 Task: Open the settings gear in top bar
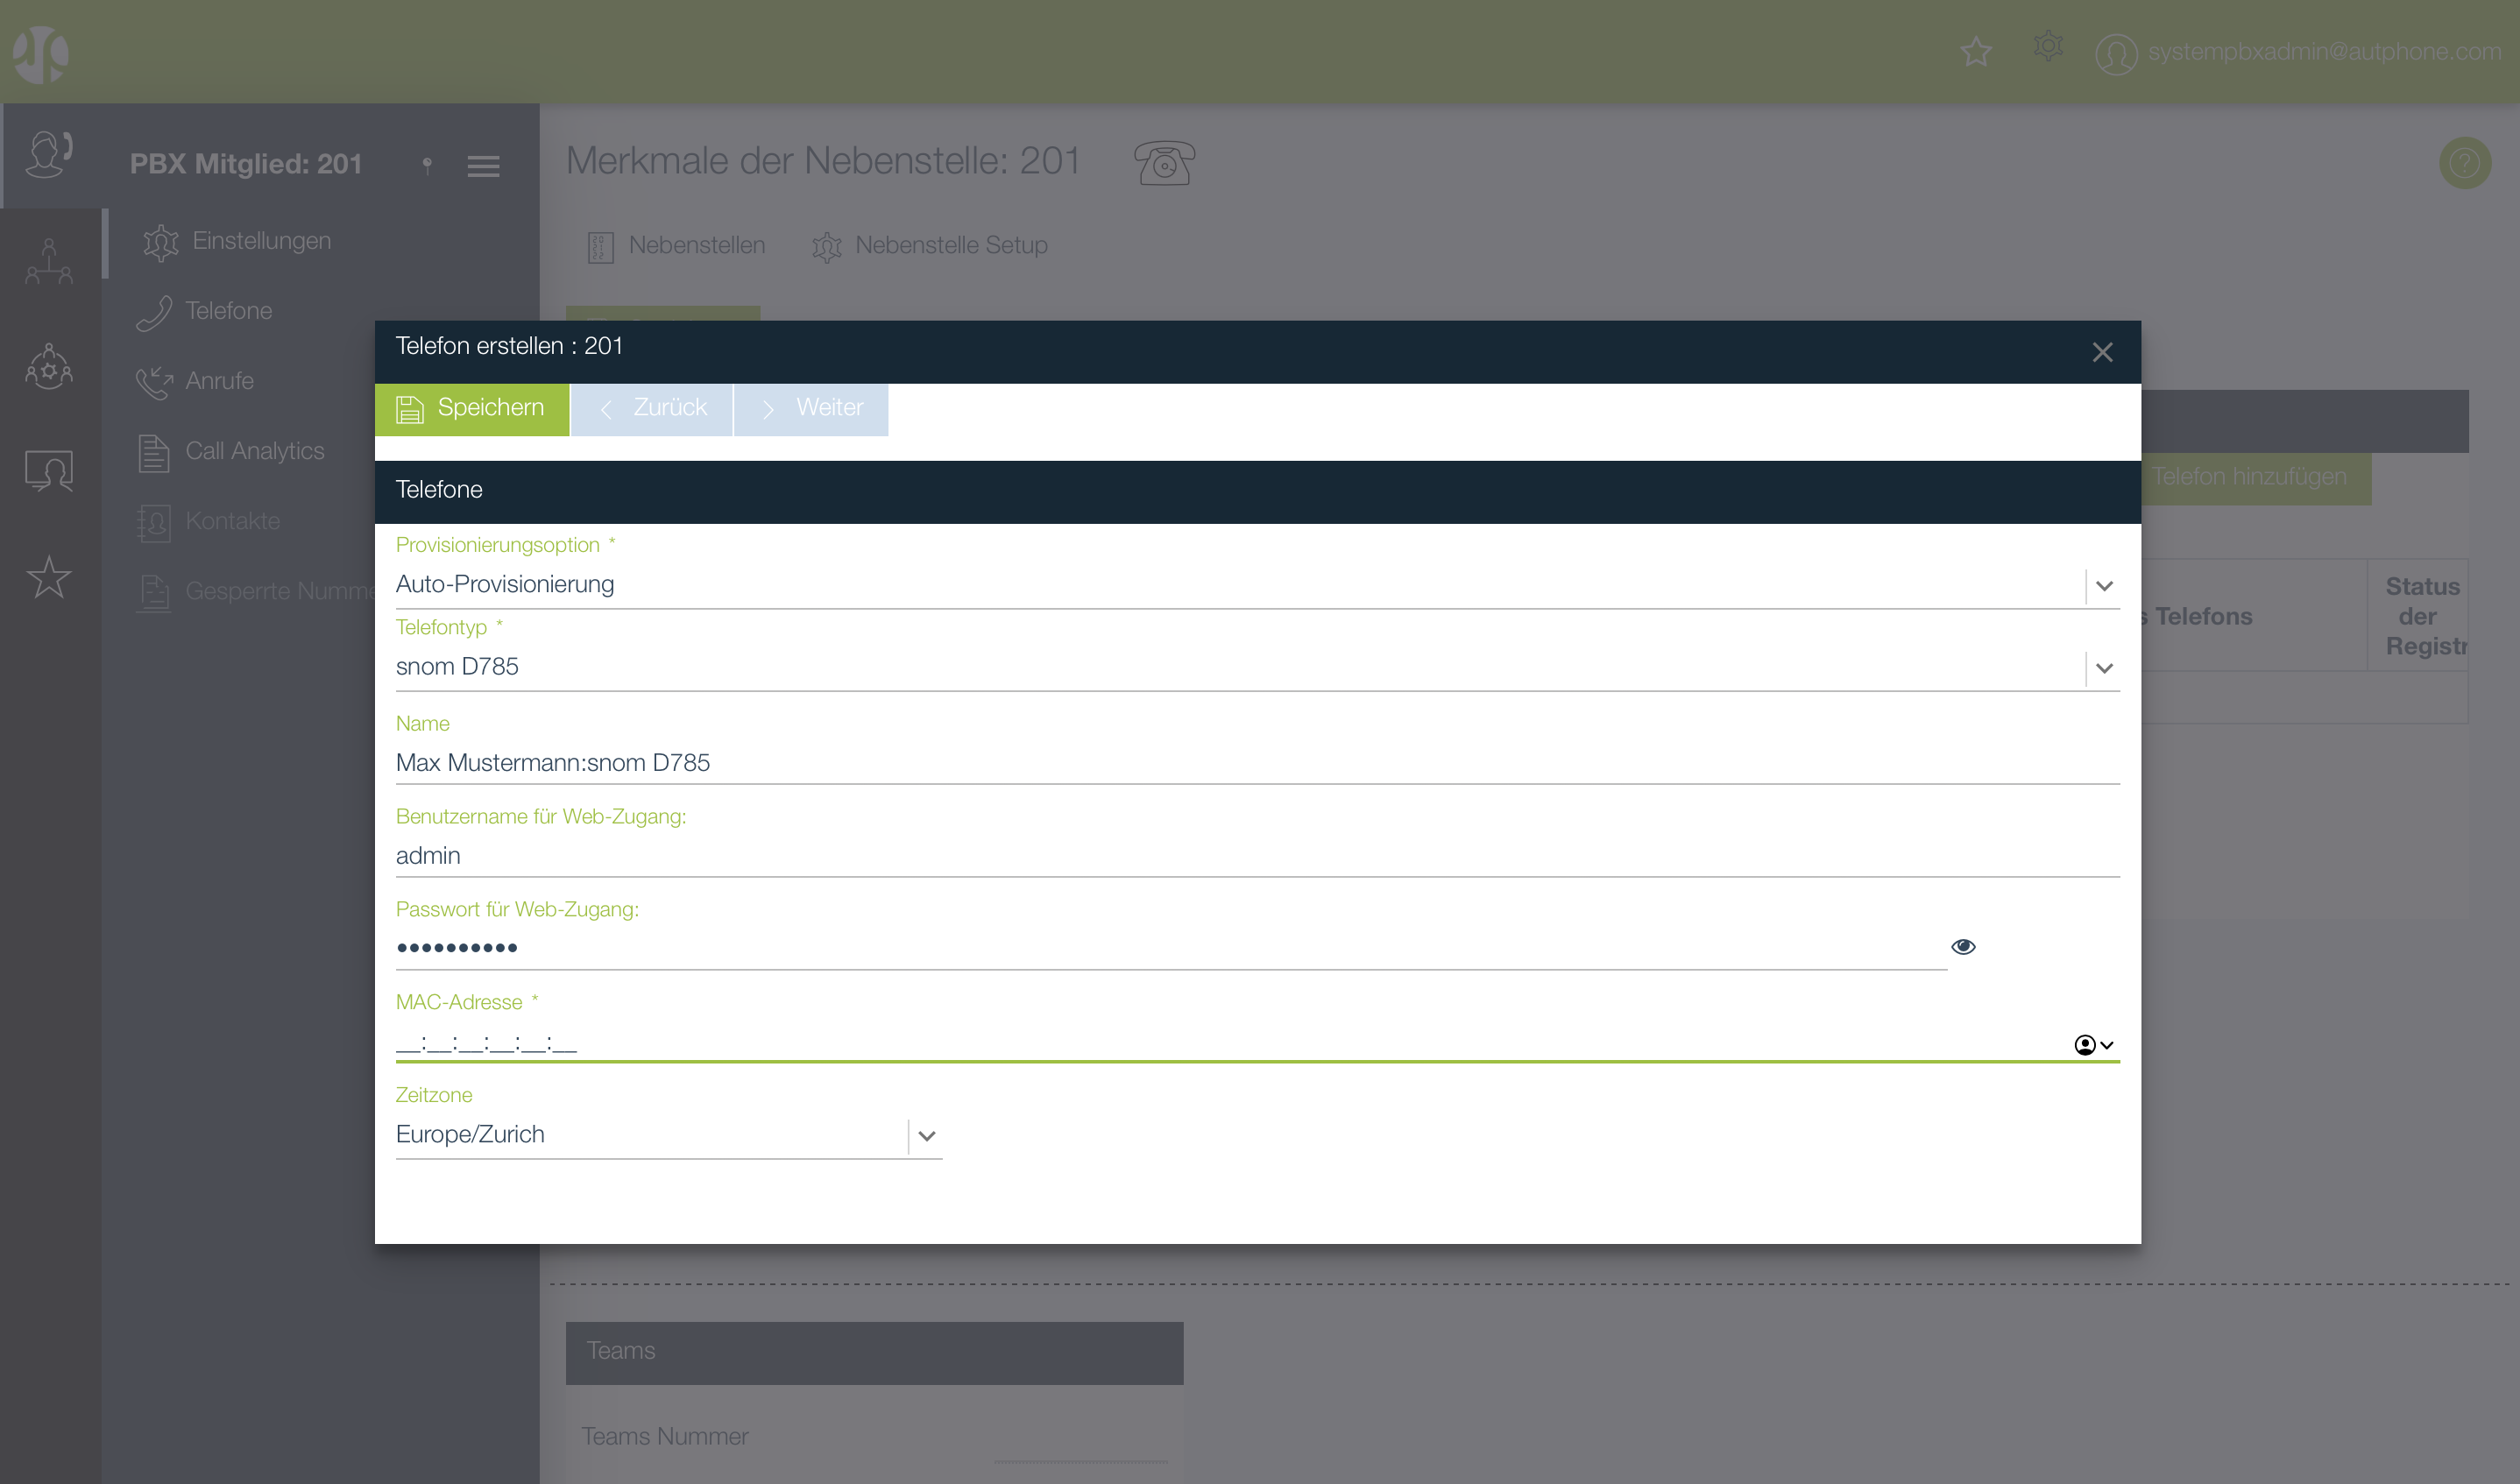click(2048, 47)
